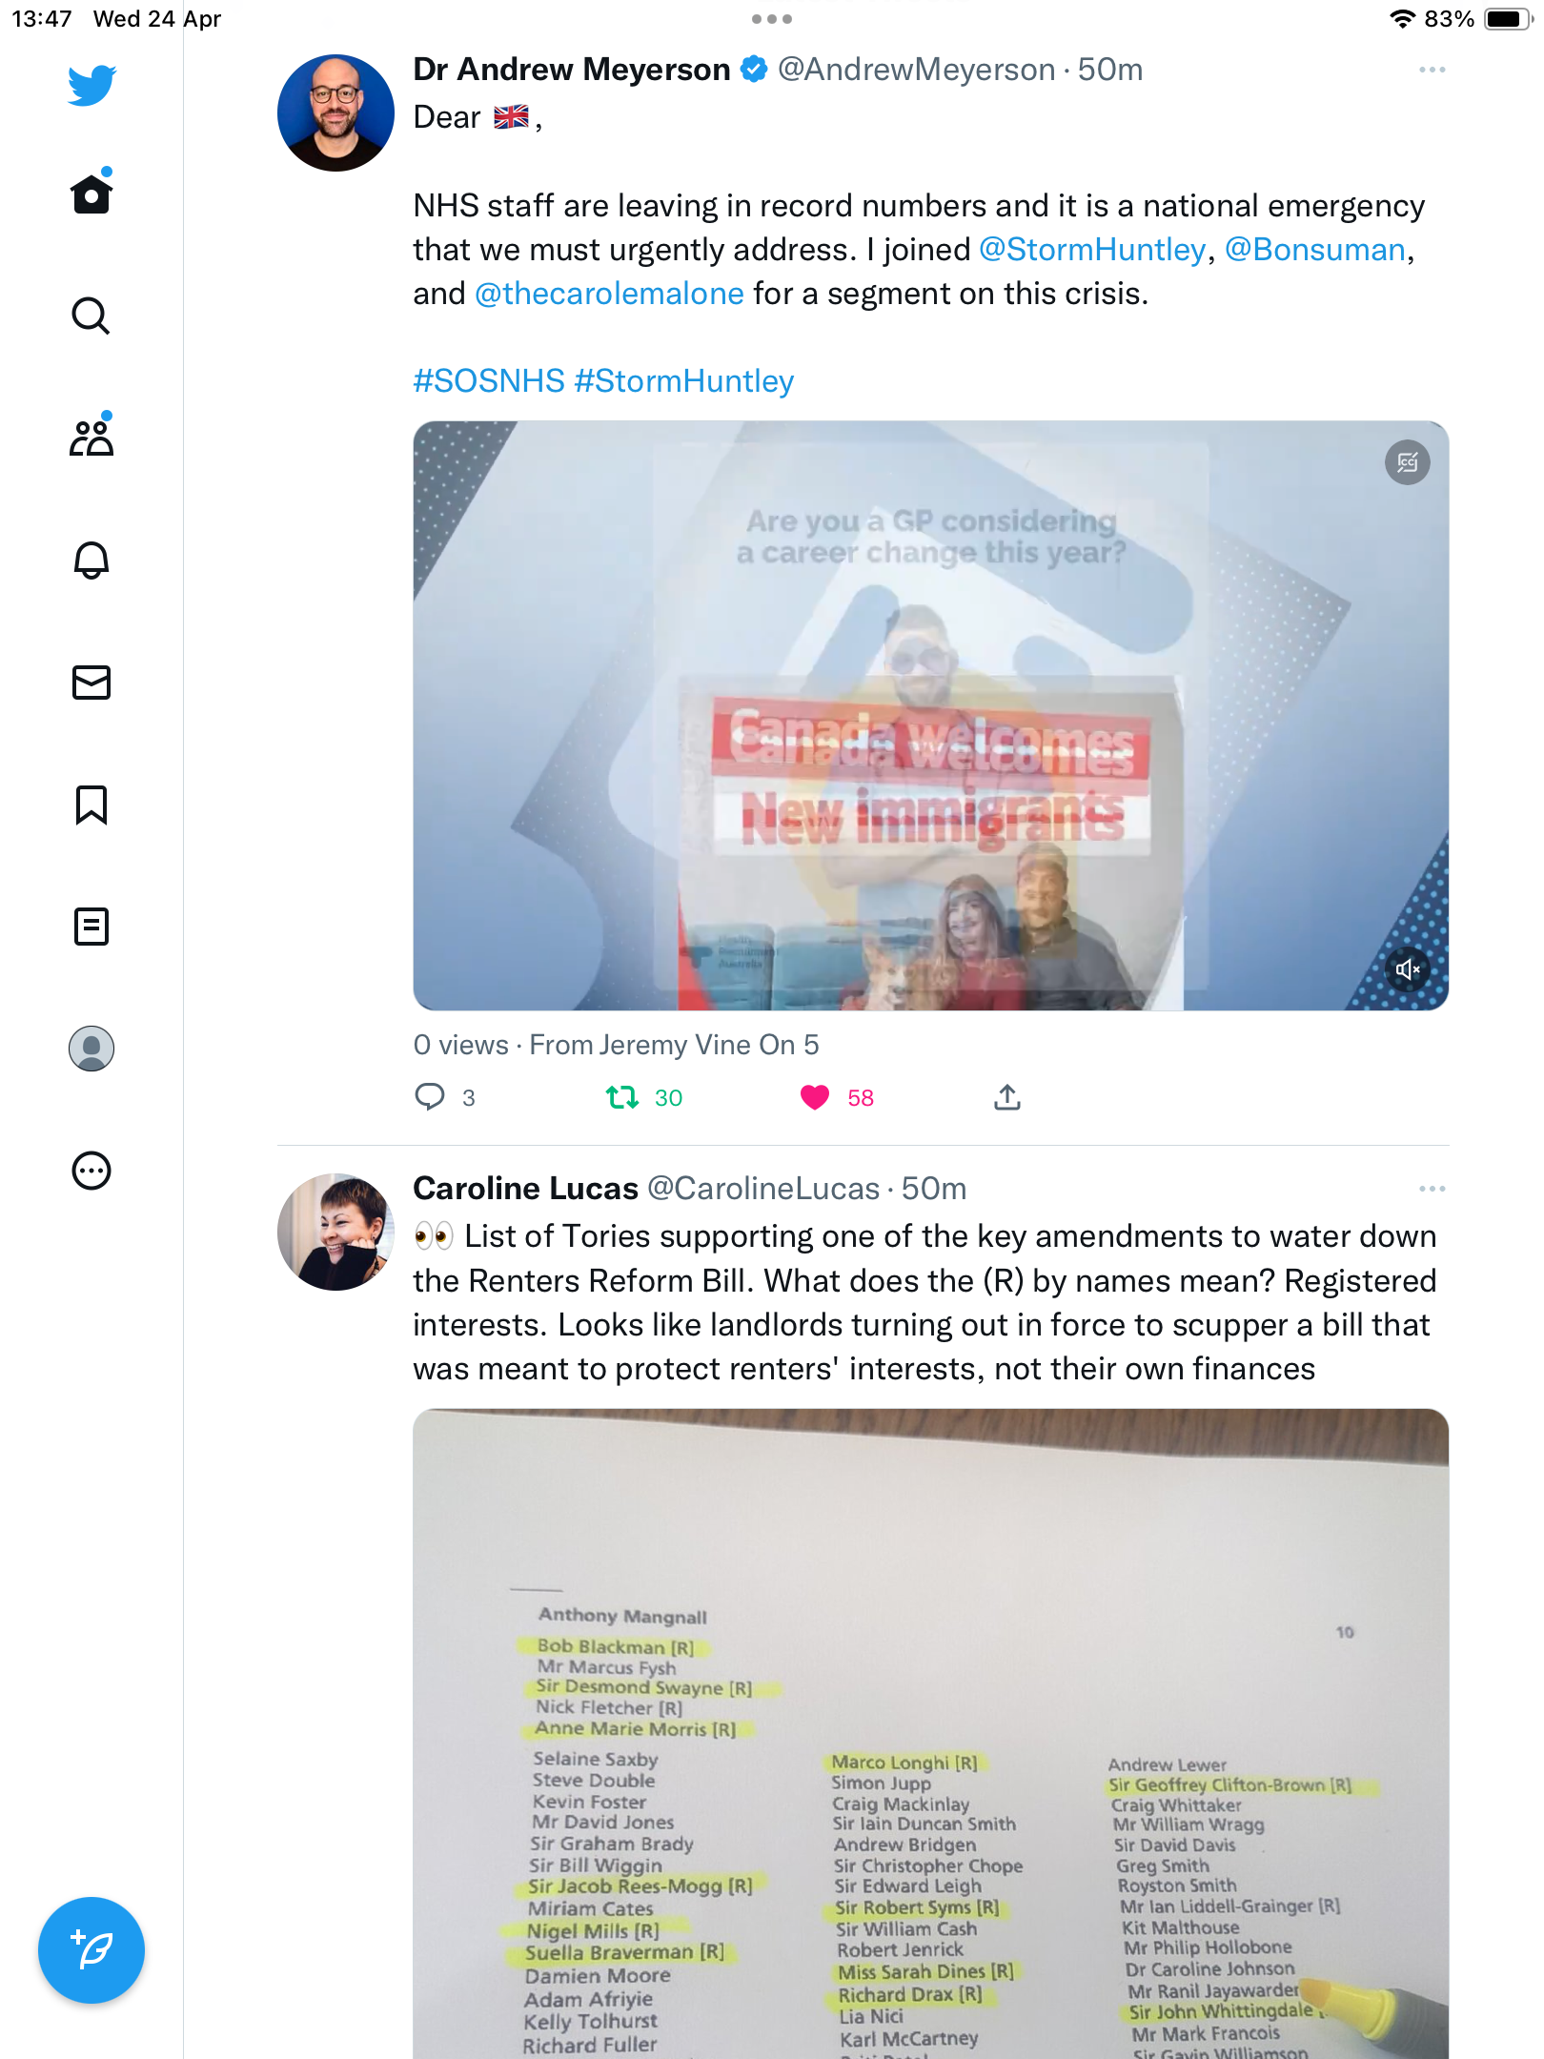Open Lists icon in sidebar
Screen dimensions: 1544x2059
tap(91, 927)
